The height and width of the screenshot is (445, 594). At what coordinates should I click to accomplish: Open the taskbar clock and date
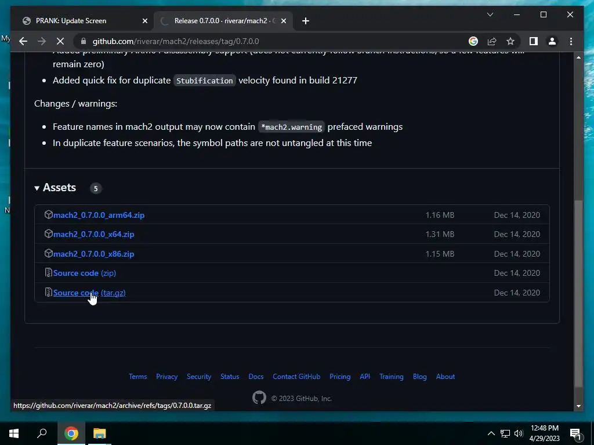click(x=544, y=433)
